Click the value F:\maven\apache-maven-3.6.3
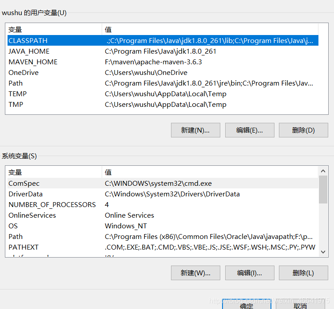Screen dimensions: 334x309 click(x=153, y=62)
